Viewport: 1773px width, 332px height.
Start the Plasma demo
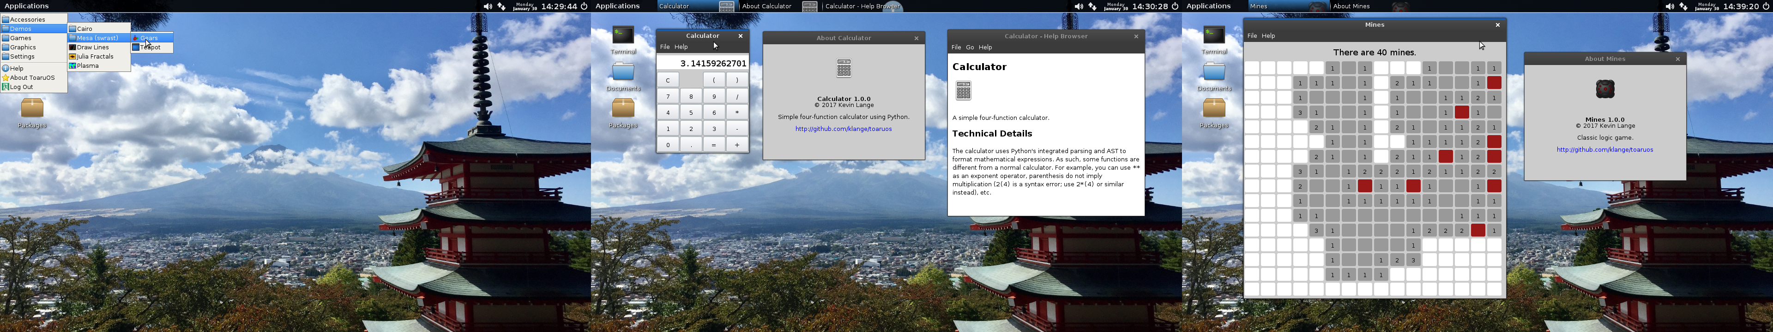(98, 66)
